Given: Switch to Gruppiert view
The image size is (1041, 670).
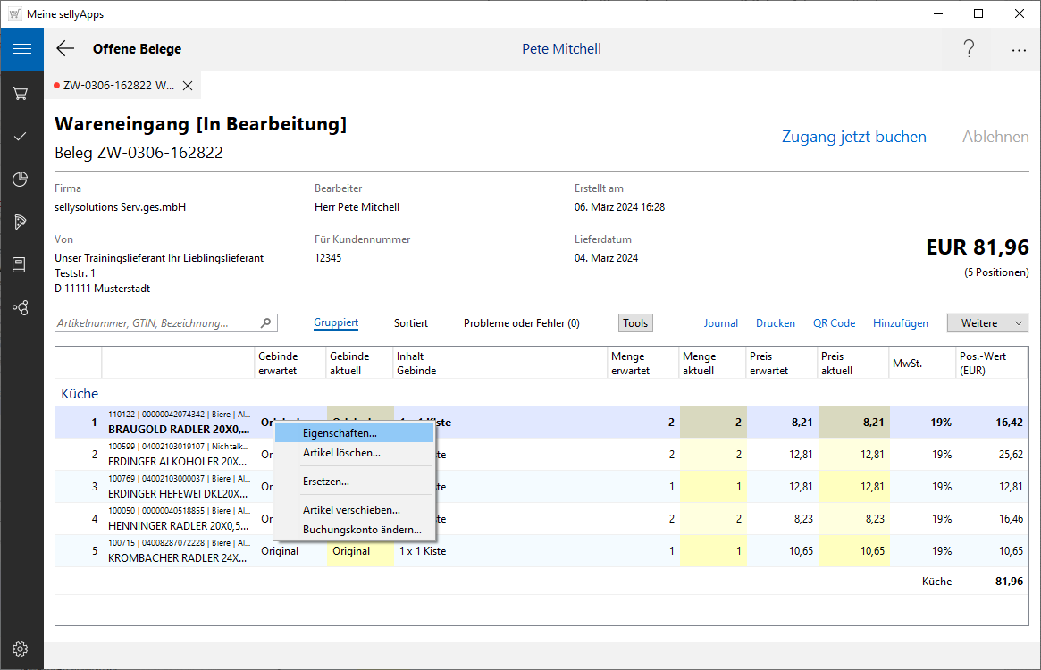Looking at the screenshot, I should 336,323.
